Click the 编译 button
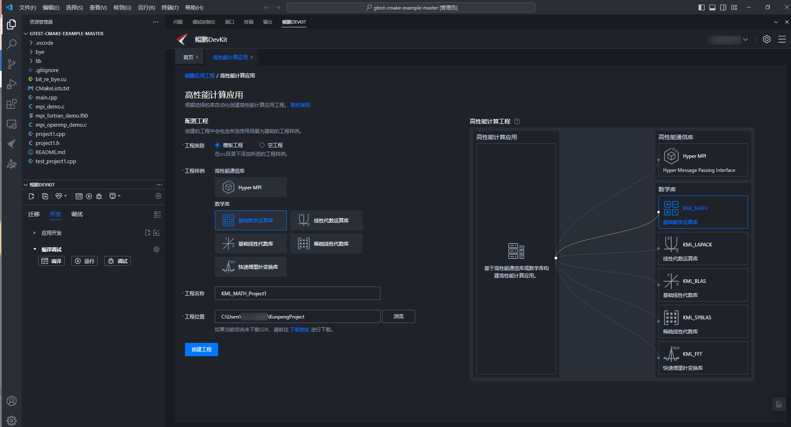 coord(51,261)
